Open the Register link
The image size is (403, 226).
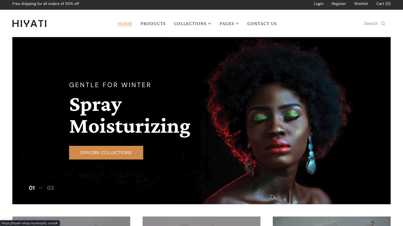[339, 4]
